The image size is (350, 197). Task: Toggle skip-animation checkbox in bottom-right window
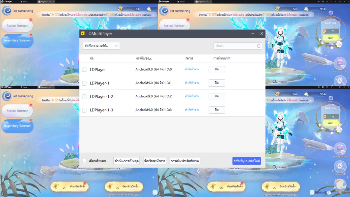pos(312,192)
